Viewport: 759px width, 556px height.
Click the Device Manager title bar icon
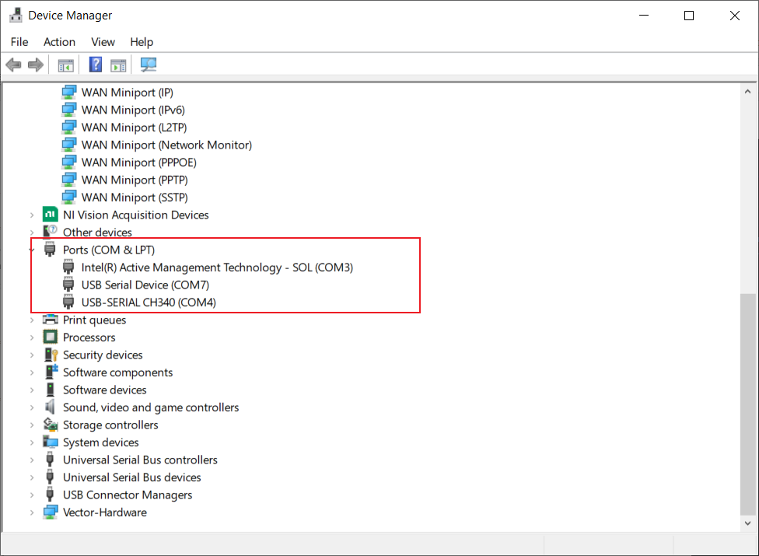click(x=16, y=15)
